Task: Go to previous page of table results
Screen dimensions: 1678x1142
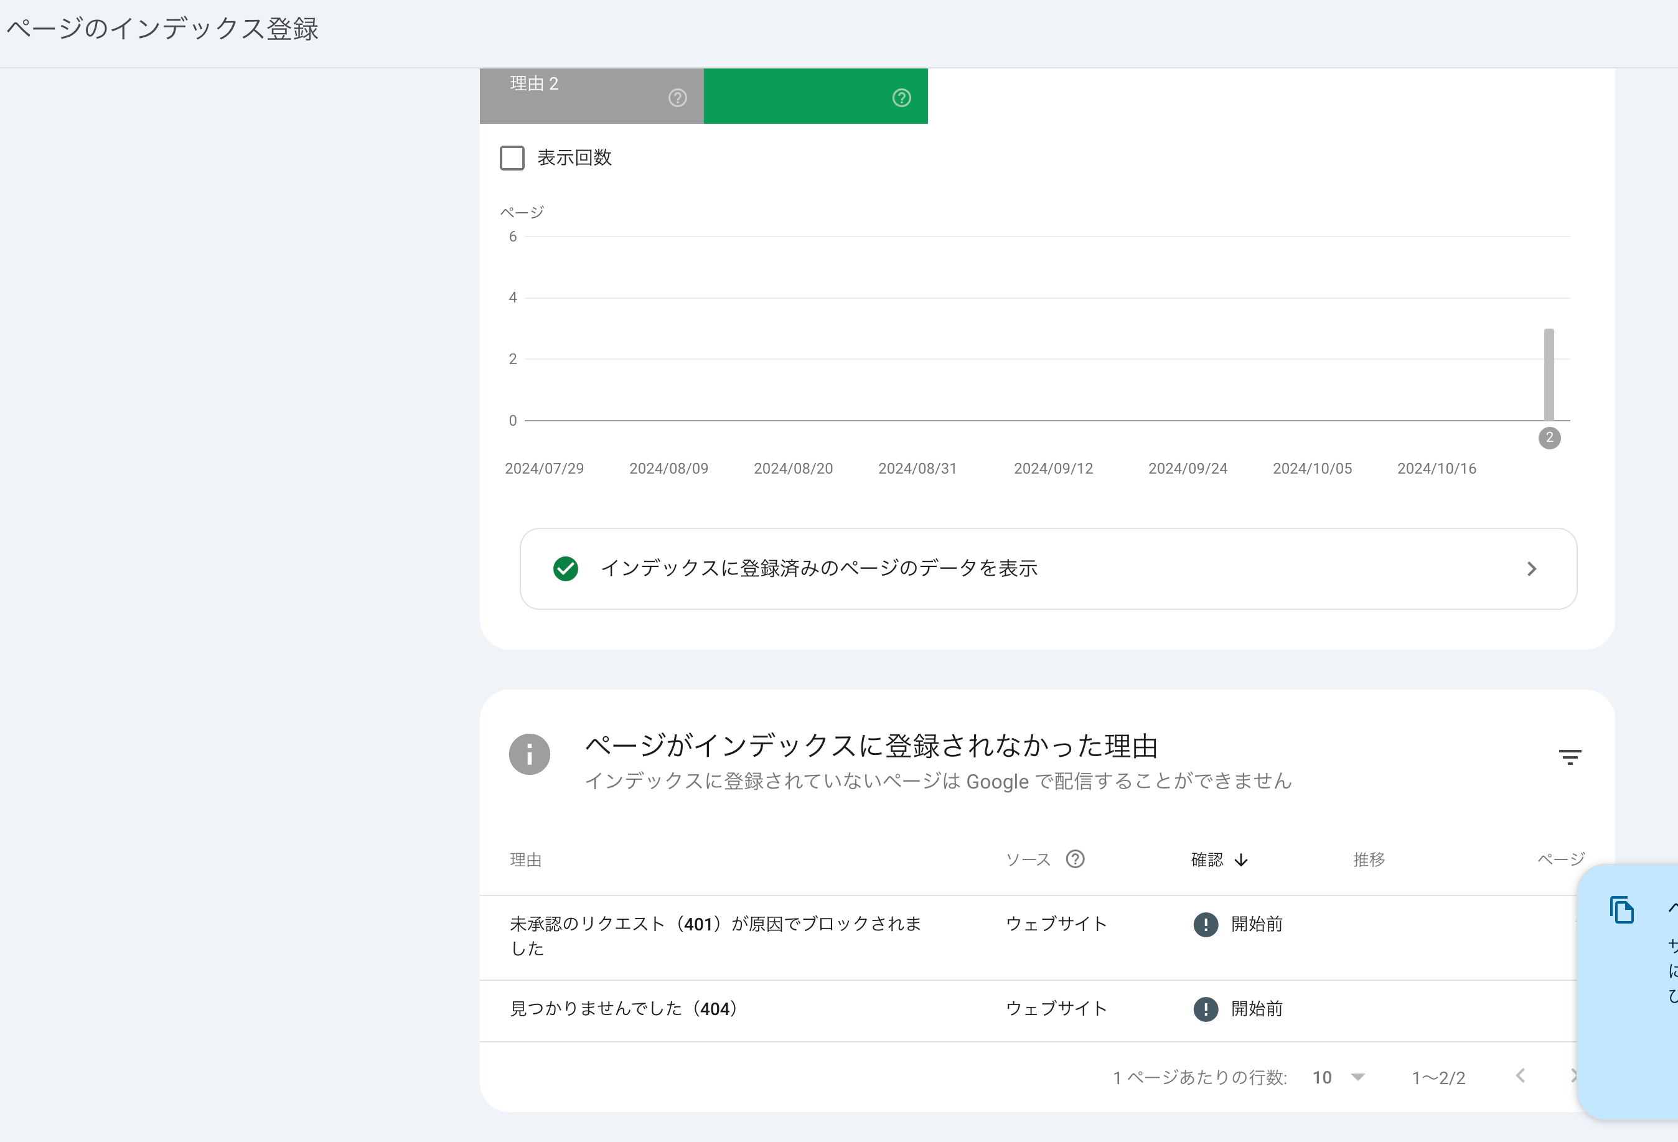Action: coord(1521,1076)
